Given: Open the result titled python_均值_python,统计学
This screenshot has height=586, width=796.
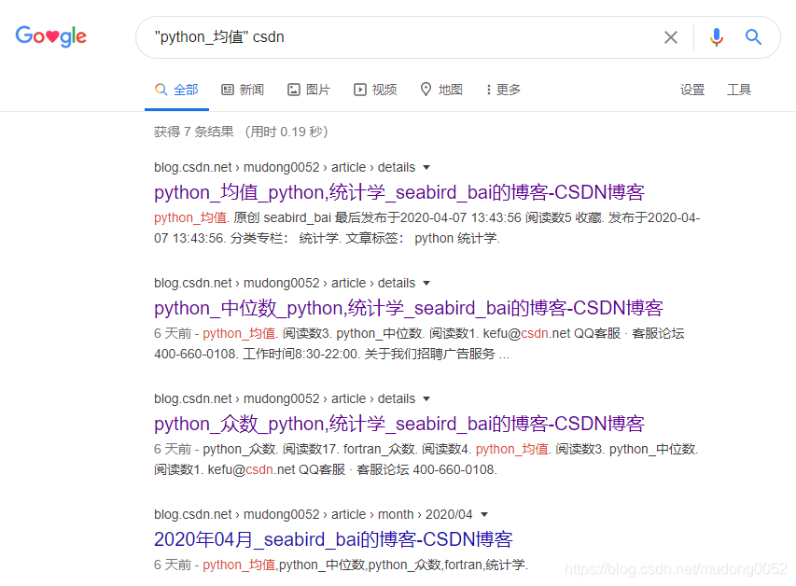Looking at the screenshot, I should point(399,192).
